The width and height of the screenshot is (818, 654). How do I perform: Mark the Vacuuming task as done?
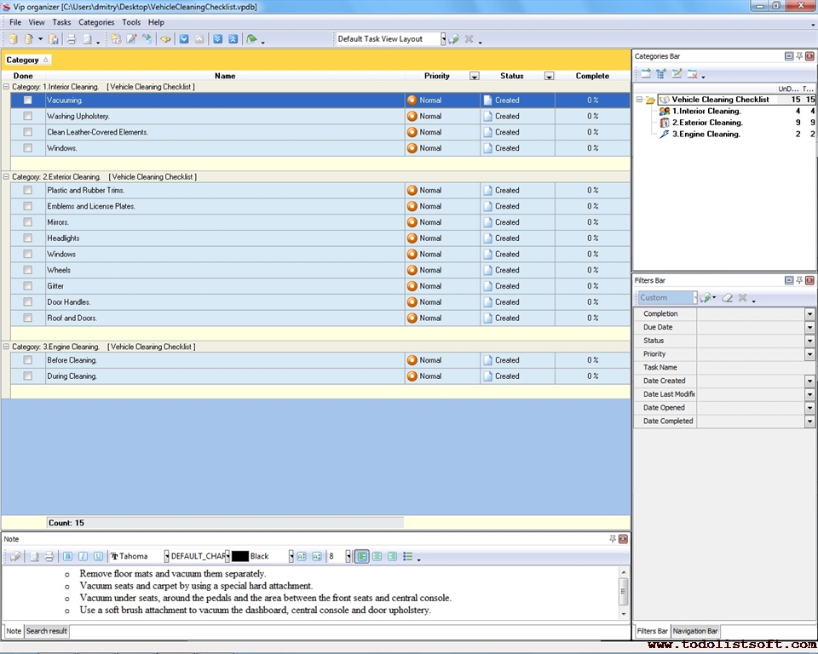coord(28,100)
